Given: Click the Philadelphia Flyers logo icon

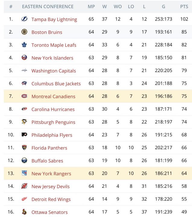Looking at the screenshot, I should point(24,135).
